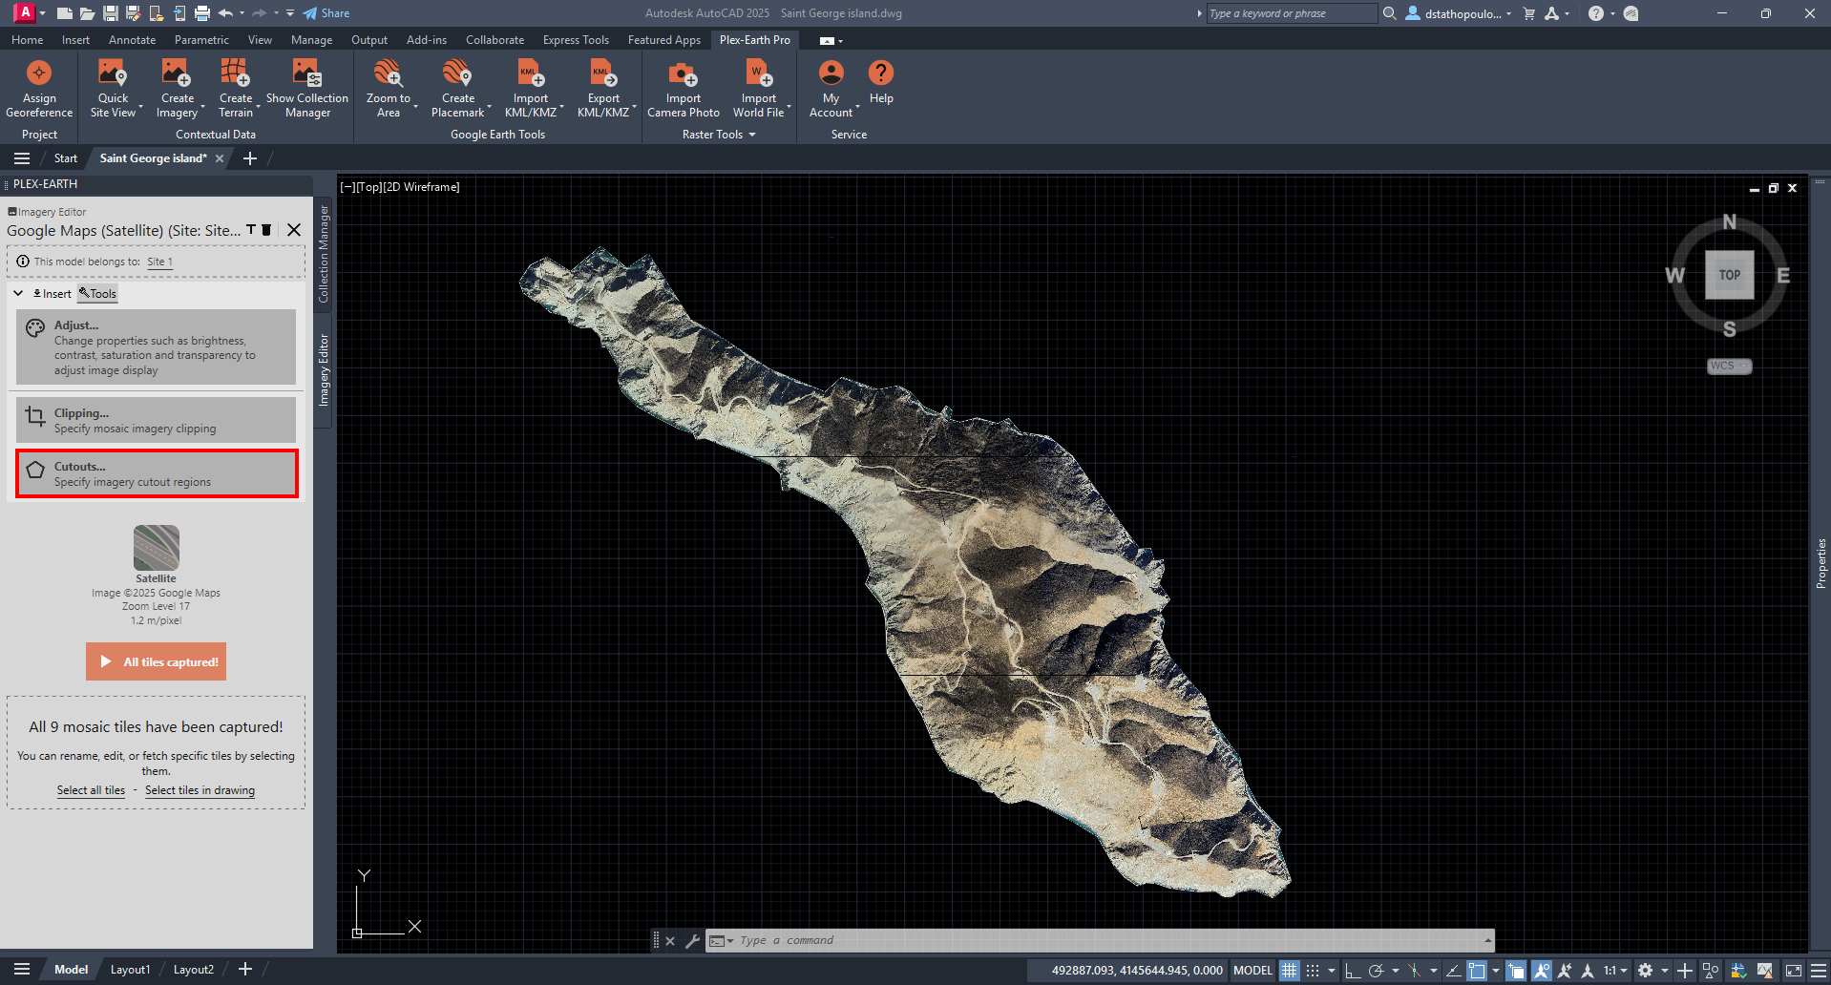
Task: Open Customize Quick Access Toolbar dropdown
Action: (290, 13)
